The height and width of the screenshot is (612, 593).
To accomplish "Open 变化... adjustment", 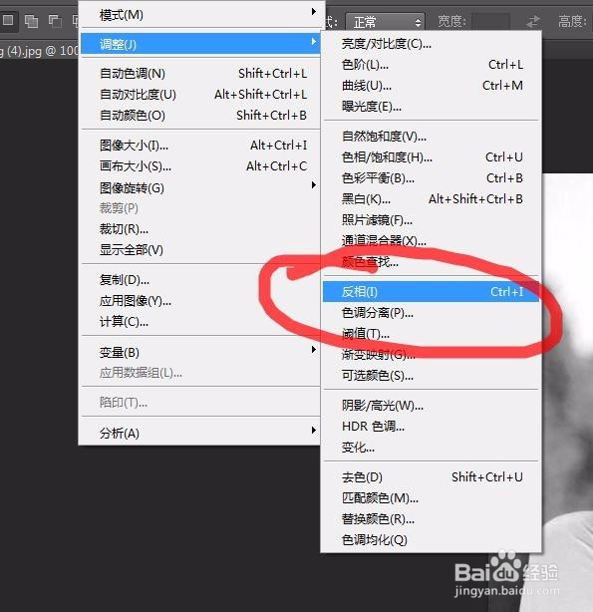I will (x=431, y=448).
